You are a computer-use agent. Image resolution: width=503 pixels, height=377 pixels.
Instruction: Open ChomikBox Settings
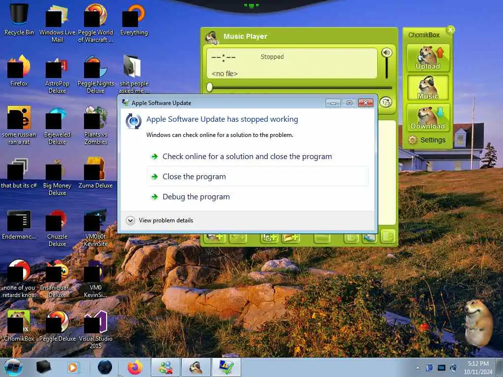click(427, 140)
